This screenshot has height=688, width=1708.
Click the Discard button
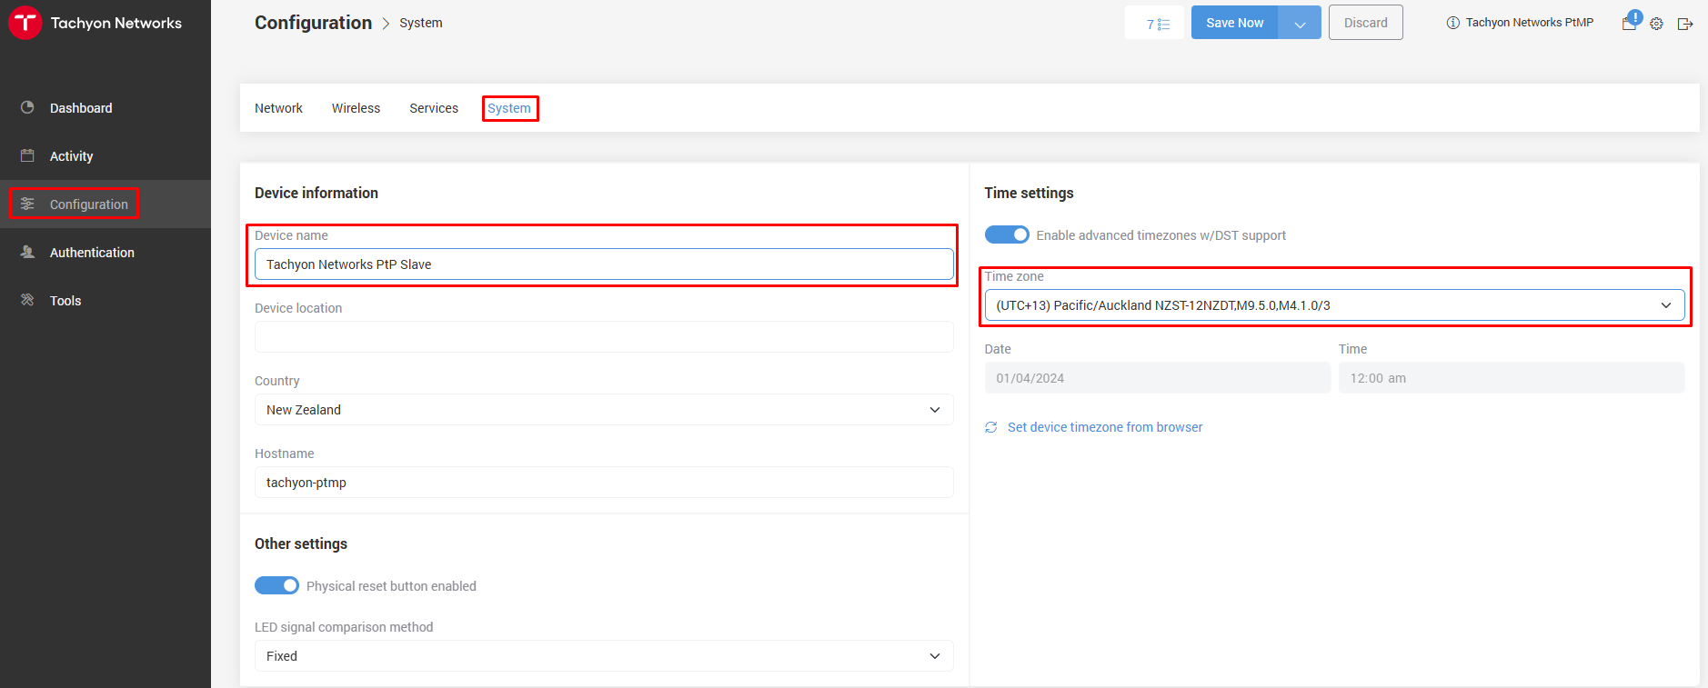coord(1366,23)
